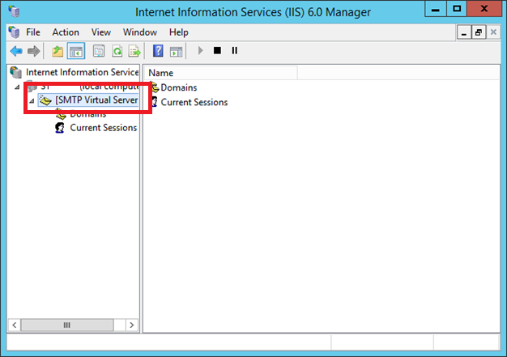
Task: Open the View menu
Action: 101,32
